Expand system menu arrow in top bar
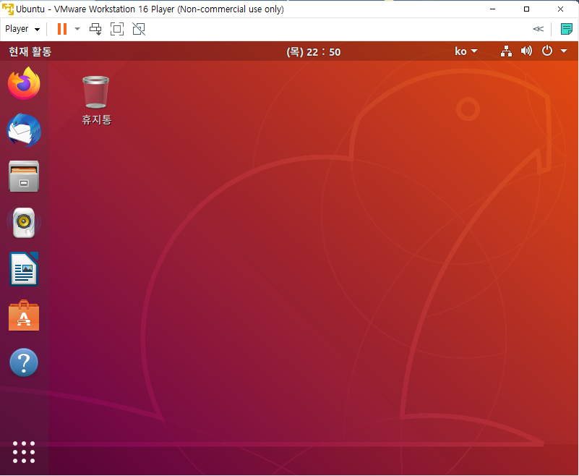This screenshot has width=579, height=476. coord(564,51)
